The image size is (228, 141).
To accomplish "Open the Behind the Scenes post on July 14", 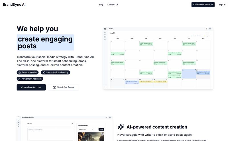I will [x=117, y=63].
